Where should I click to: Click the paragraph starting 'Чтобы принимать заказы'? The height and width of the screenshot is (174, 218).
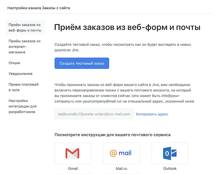click(x=124, y=93)
